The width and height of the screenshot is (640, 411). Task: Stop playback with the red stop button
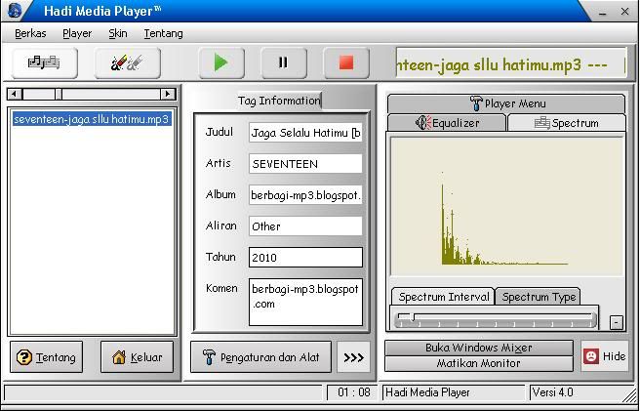(346, 62)
